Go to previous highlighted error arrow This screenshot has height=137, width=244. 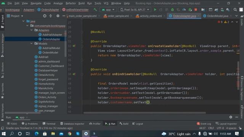coord(232,22)
